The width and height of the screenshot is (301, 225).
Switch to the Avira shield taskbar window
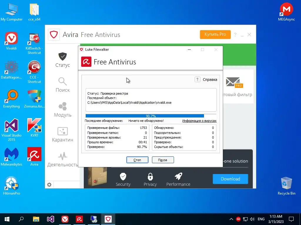[x=108, y=219]
